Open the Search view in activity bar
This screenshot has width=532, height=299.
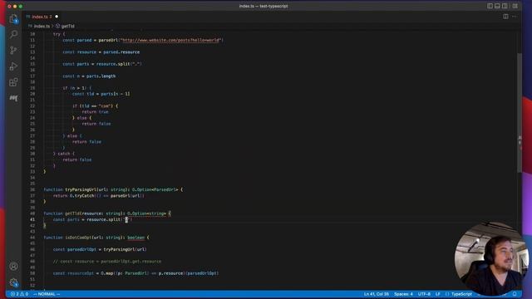[x=13, y=34]
